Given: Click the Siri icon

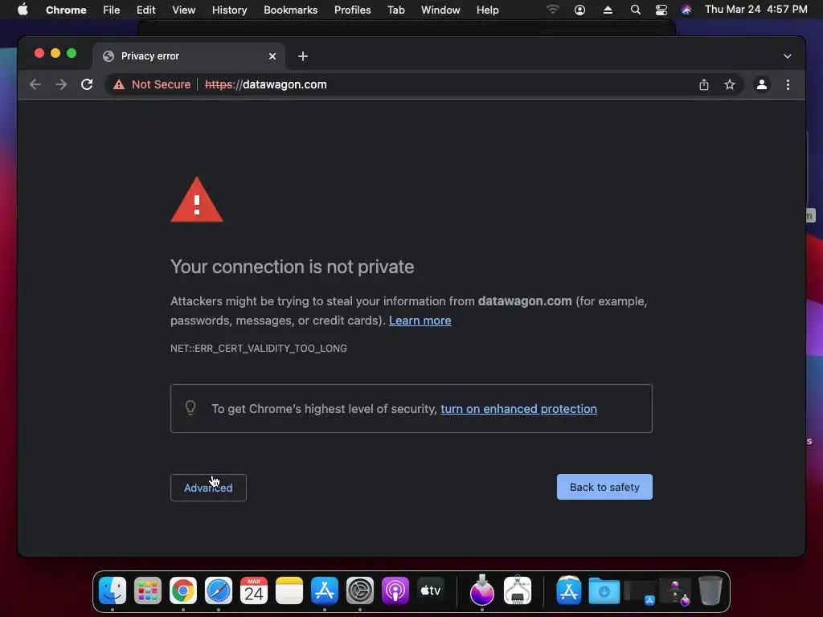Looking at the screenshot, I should point(686,10).
